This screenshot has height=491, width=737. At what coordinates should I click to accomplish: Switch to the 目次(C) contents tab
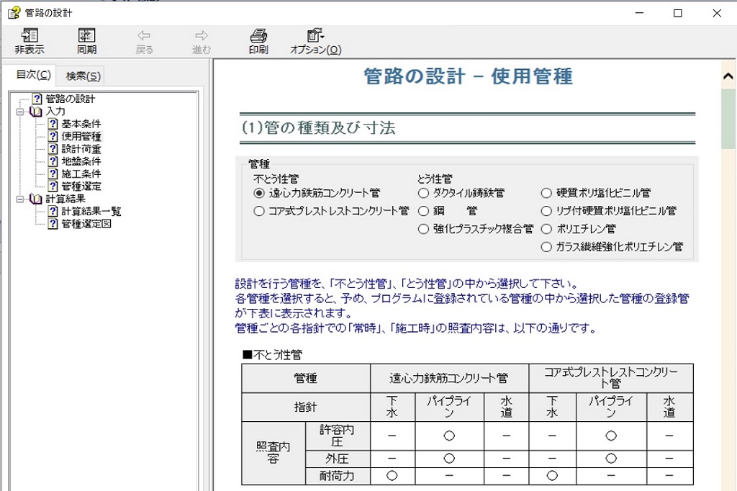pyautogui.click(x=33, y=75)
